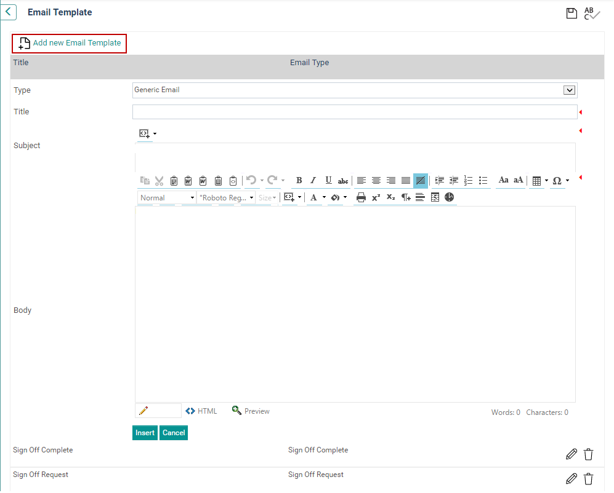Click the Indent icon
Screen dimensions: 614x493
click(439, 181)
